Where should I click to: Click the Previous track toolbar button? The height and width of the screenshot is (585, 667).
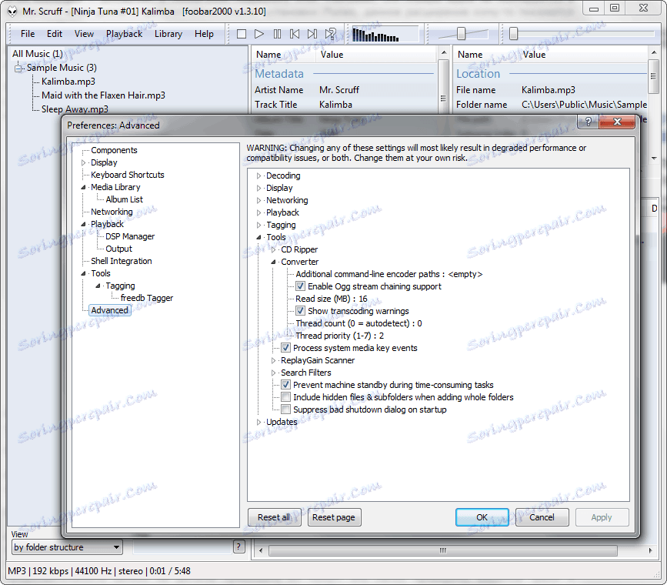(295, 34)
